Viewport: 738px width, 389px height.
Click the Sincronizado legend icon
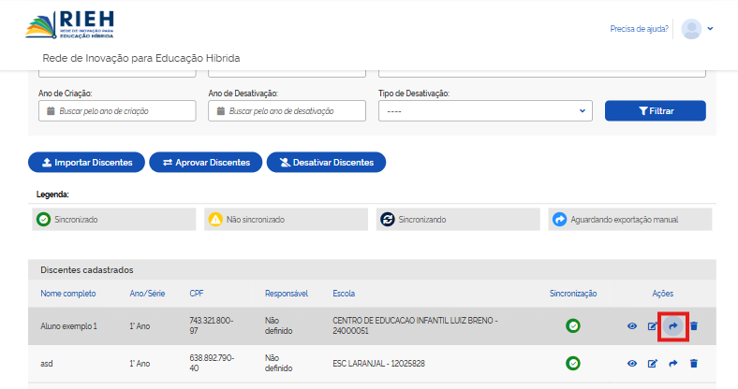point(43,220)
